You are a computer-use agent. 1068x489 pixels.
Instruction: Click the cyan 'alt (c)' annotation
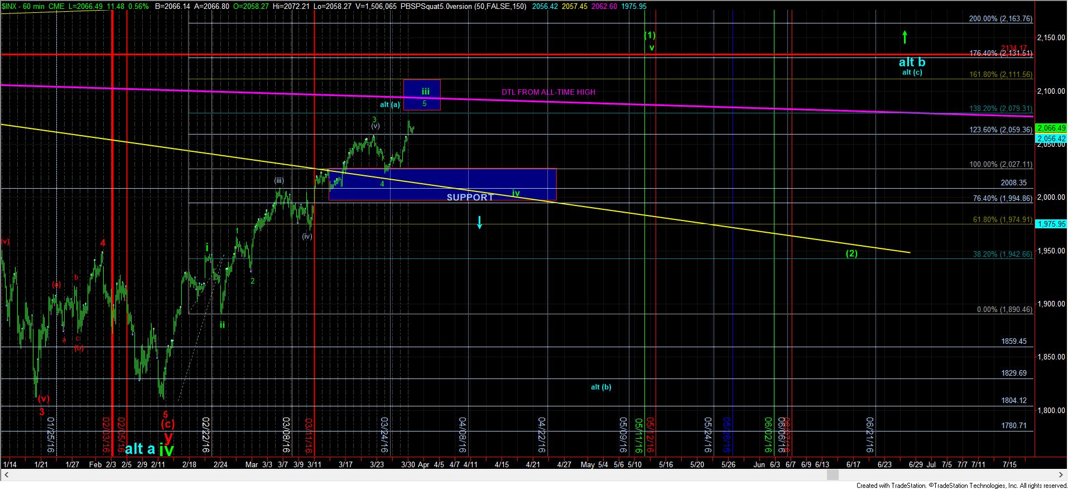pos(912,72)
